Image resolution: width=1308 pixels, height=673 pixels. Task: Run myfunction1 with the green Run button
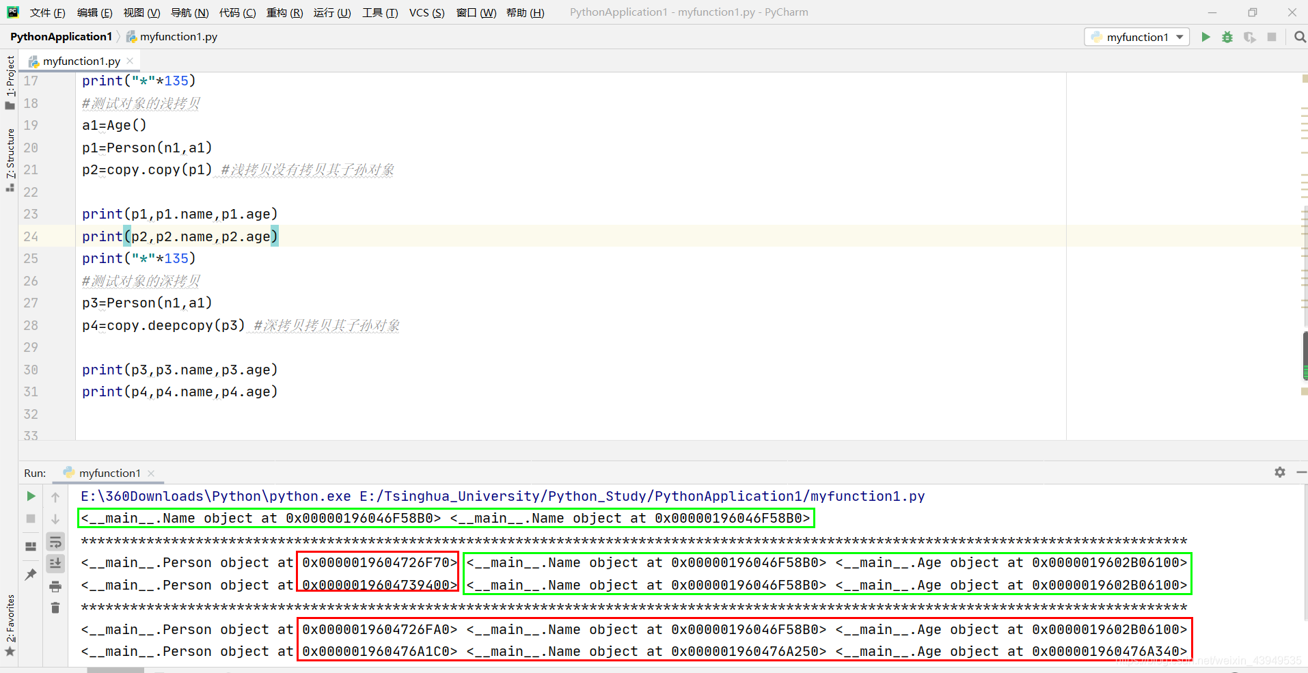coord(1205,37)
